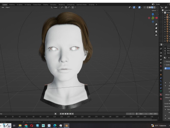The width and height of the screenshot is (170, 128).
Task: Jump to end frame in timeline
Action: pos(73,114)
